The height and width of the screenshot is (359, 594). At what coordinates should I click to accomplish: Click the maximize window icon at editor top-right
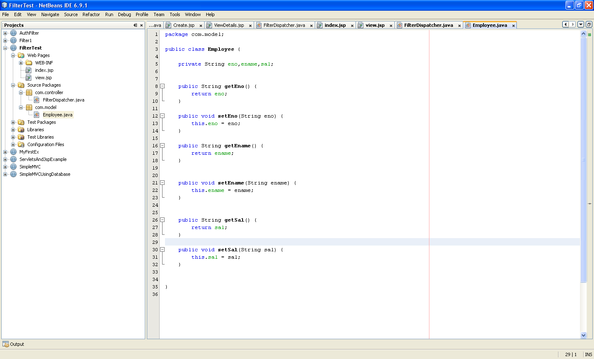589,24
